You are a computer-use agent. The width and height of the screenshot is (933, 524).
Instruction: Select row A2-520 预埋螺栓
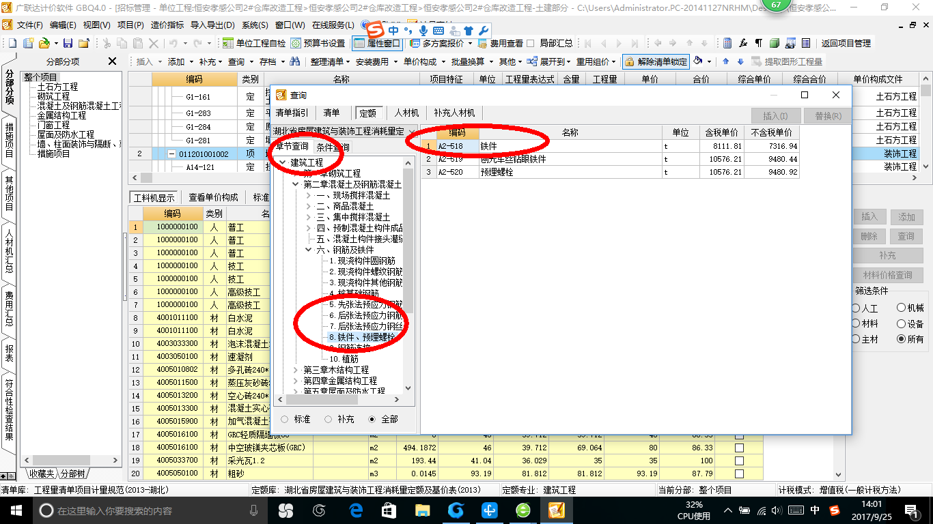(609, 172)
